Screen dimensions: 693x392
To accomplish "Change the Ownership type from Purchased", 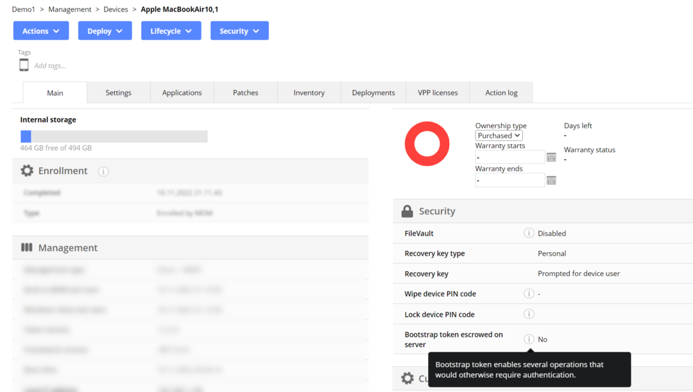I will [499, 135].
